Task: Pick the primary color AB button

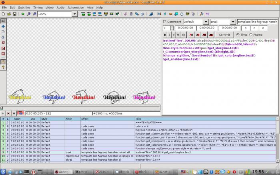Action: 191,35
